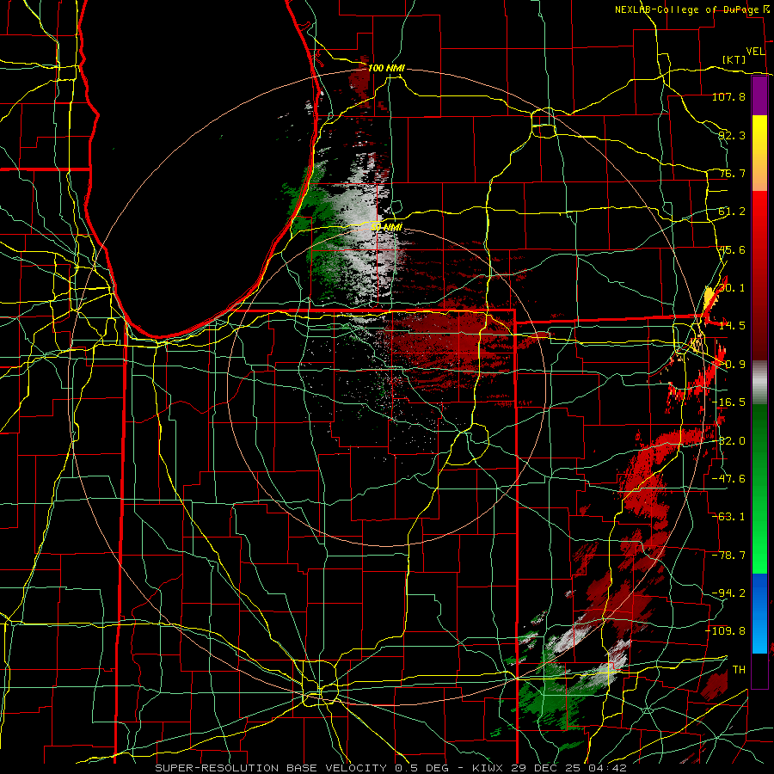
Task: Pick the light blue segment of the color bar
Action: click(x=759, y=635)
